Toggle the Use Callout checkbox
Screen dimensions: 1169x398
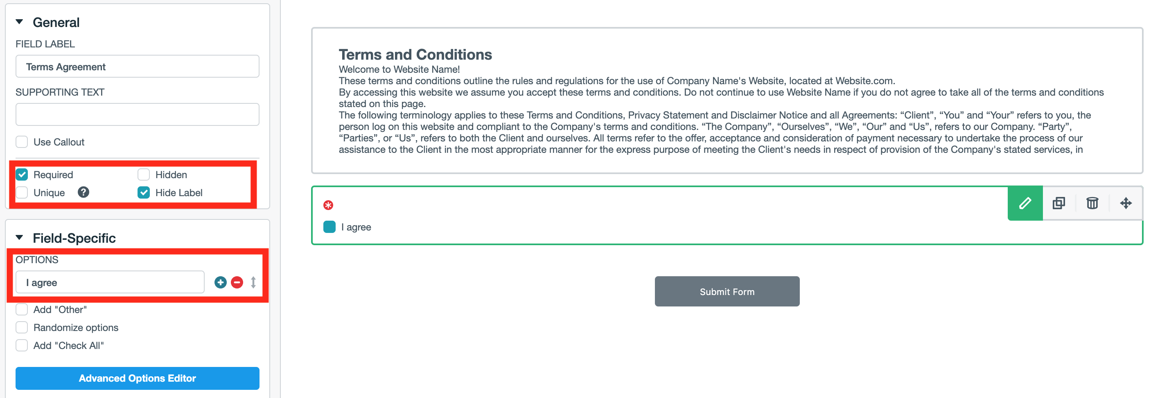pos(22,142)
